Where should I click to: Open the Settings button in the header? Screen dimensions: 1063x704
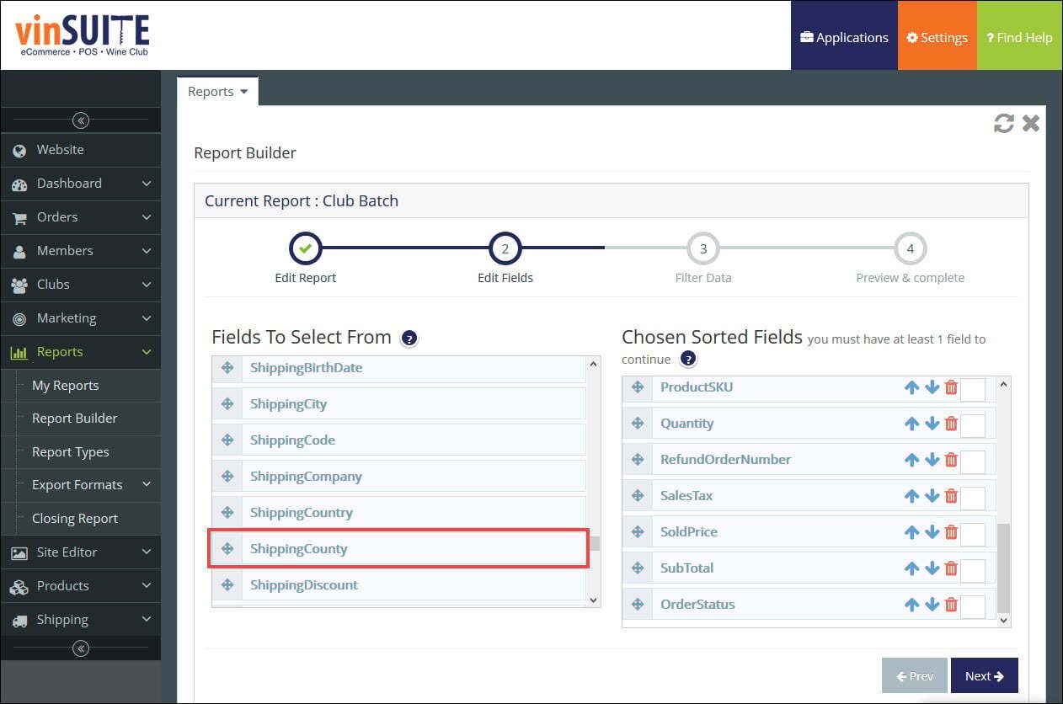[937, 37]
